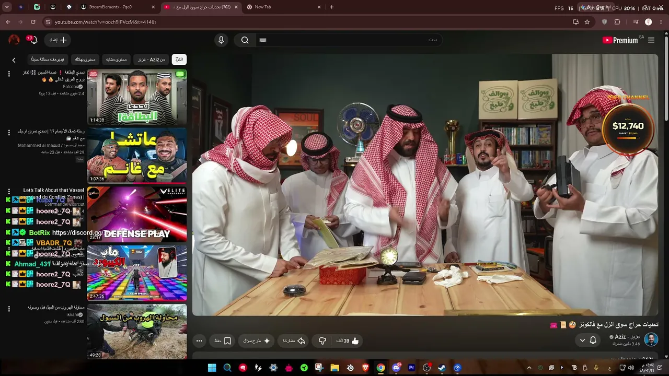Image resolution: width=669 pixels, height=376 pixels.
Task: Open the tab search dropdown arrow
Action: coord(7,7)
